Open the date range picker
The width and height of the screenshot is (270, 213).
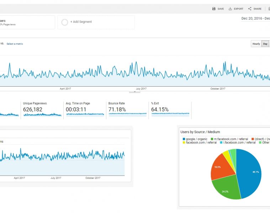point(255,18)
